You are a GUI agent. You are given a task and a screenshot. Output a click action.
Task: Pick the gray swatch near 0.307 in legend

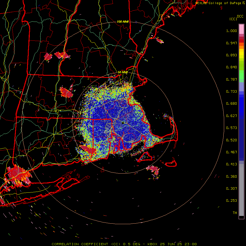click(x=241, y=190)
